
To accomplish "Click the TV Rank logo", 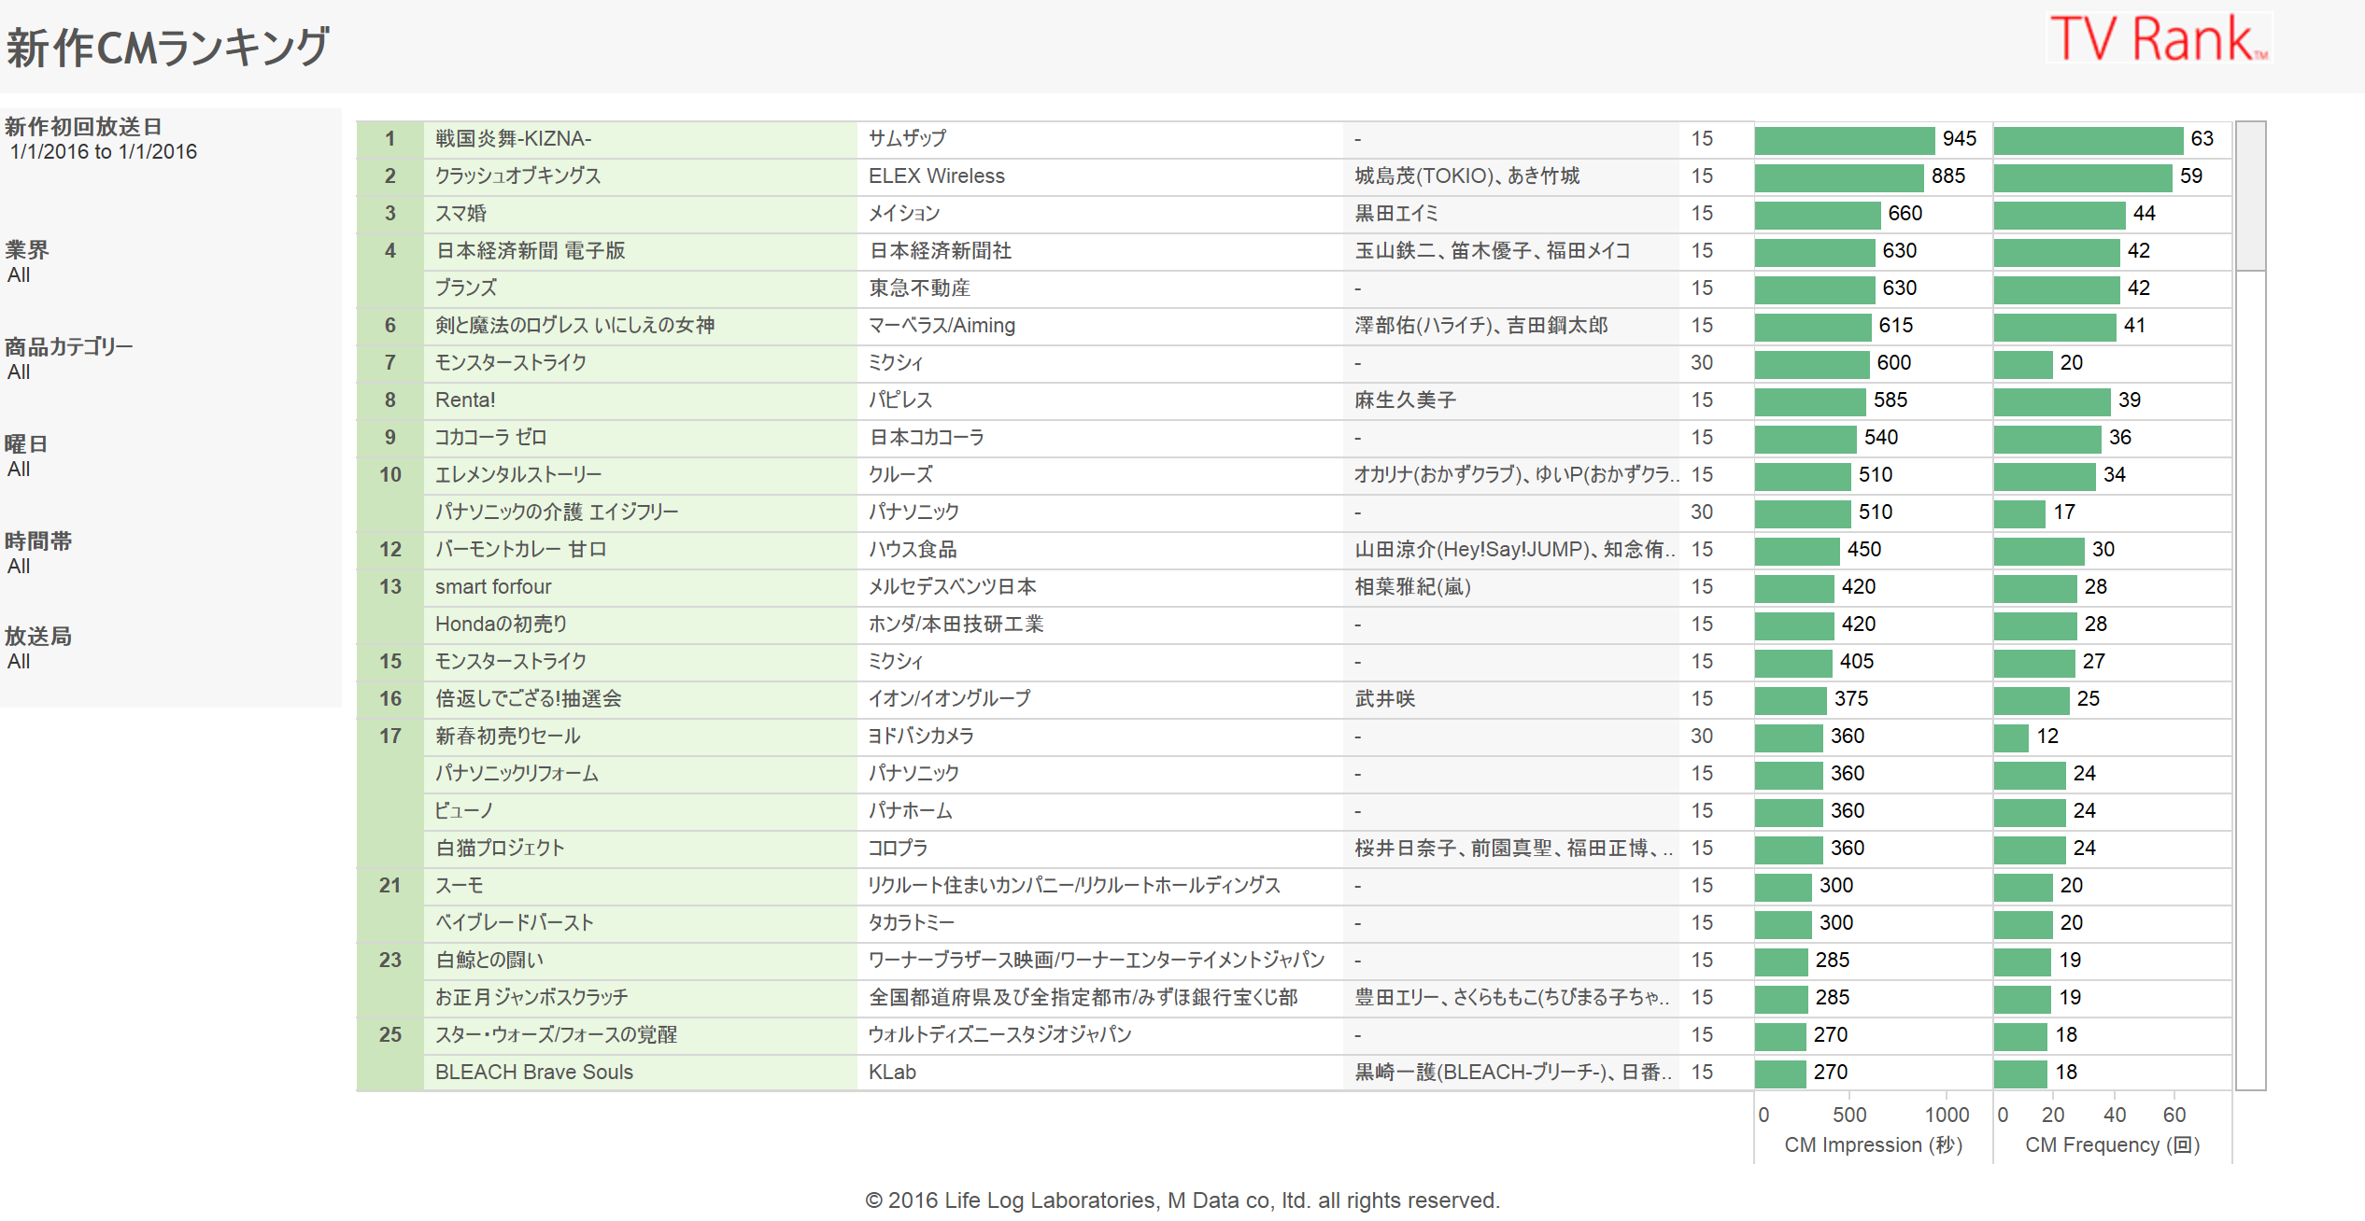I will coord(2158,38).
